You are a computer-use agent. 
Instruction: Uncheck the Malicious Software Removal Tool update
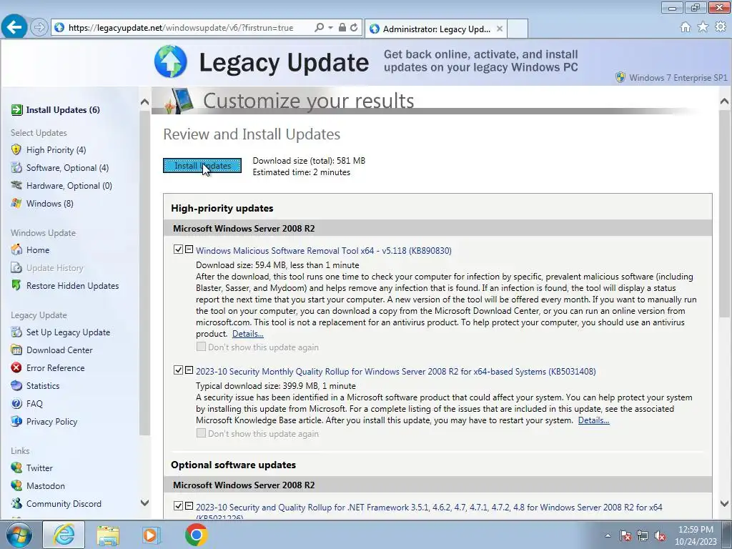coord(178,249)
